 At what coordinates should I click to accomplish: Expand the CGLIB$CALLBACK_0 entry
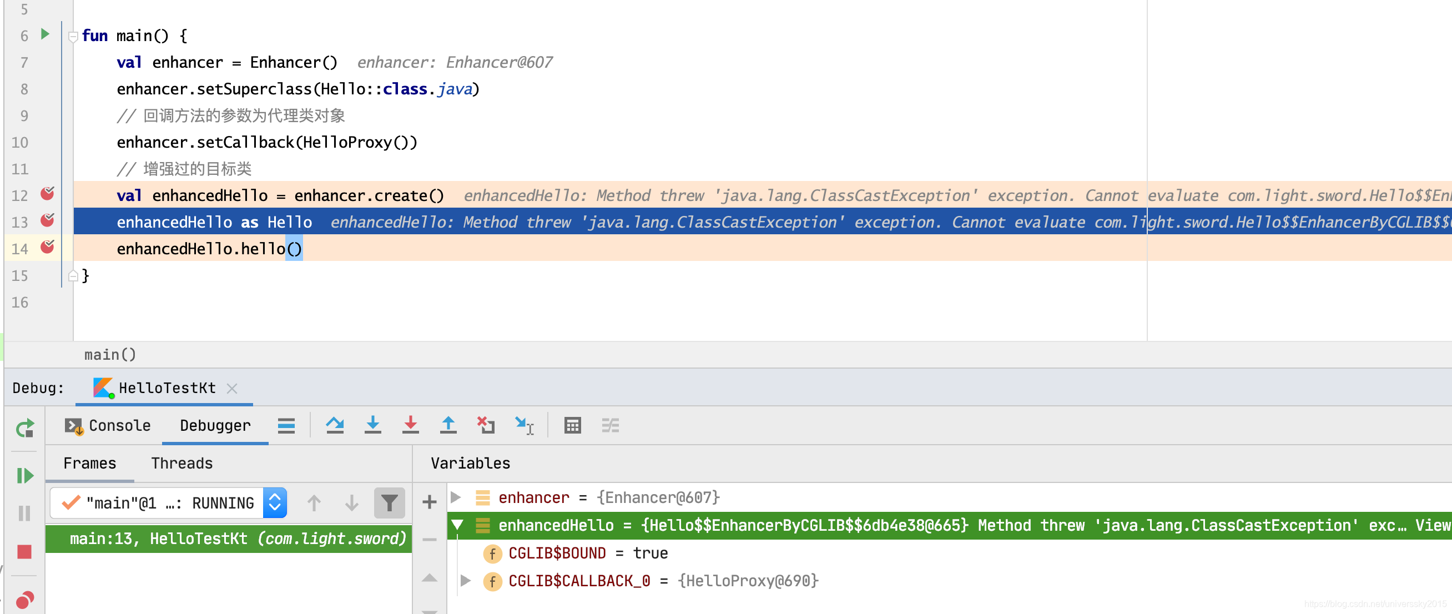point(465,581)
